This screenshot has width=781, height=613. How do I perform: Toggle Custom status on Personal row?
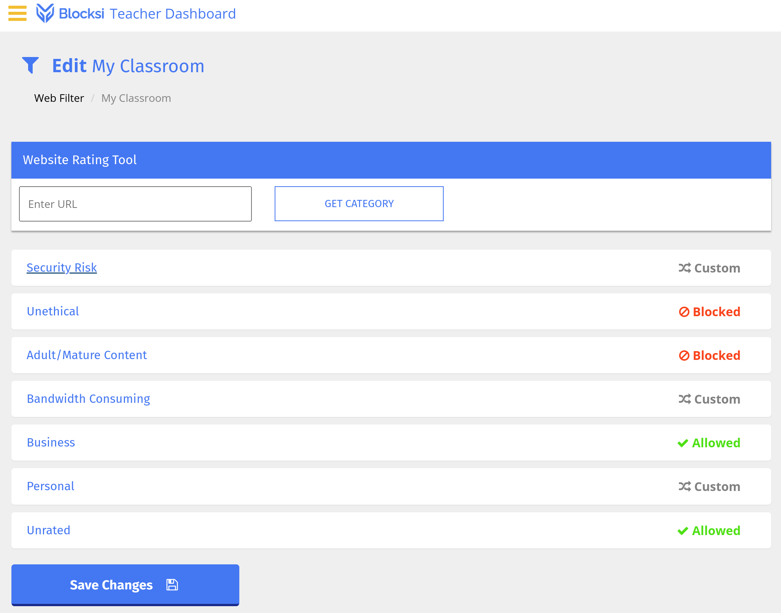click(709, 486)
